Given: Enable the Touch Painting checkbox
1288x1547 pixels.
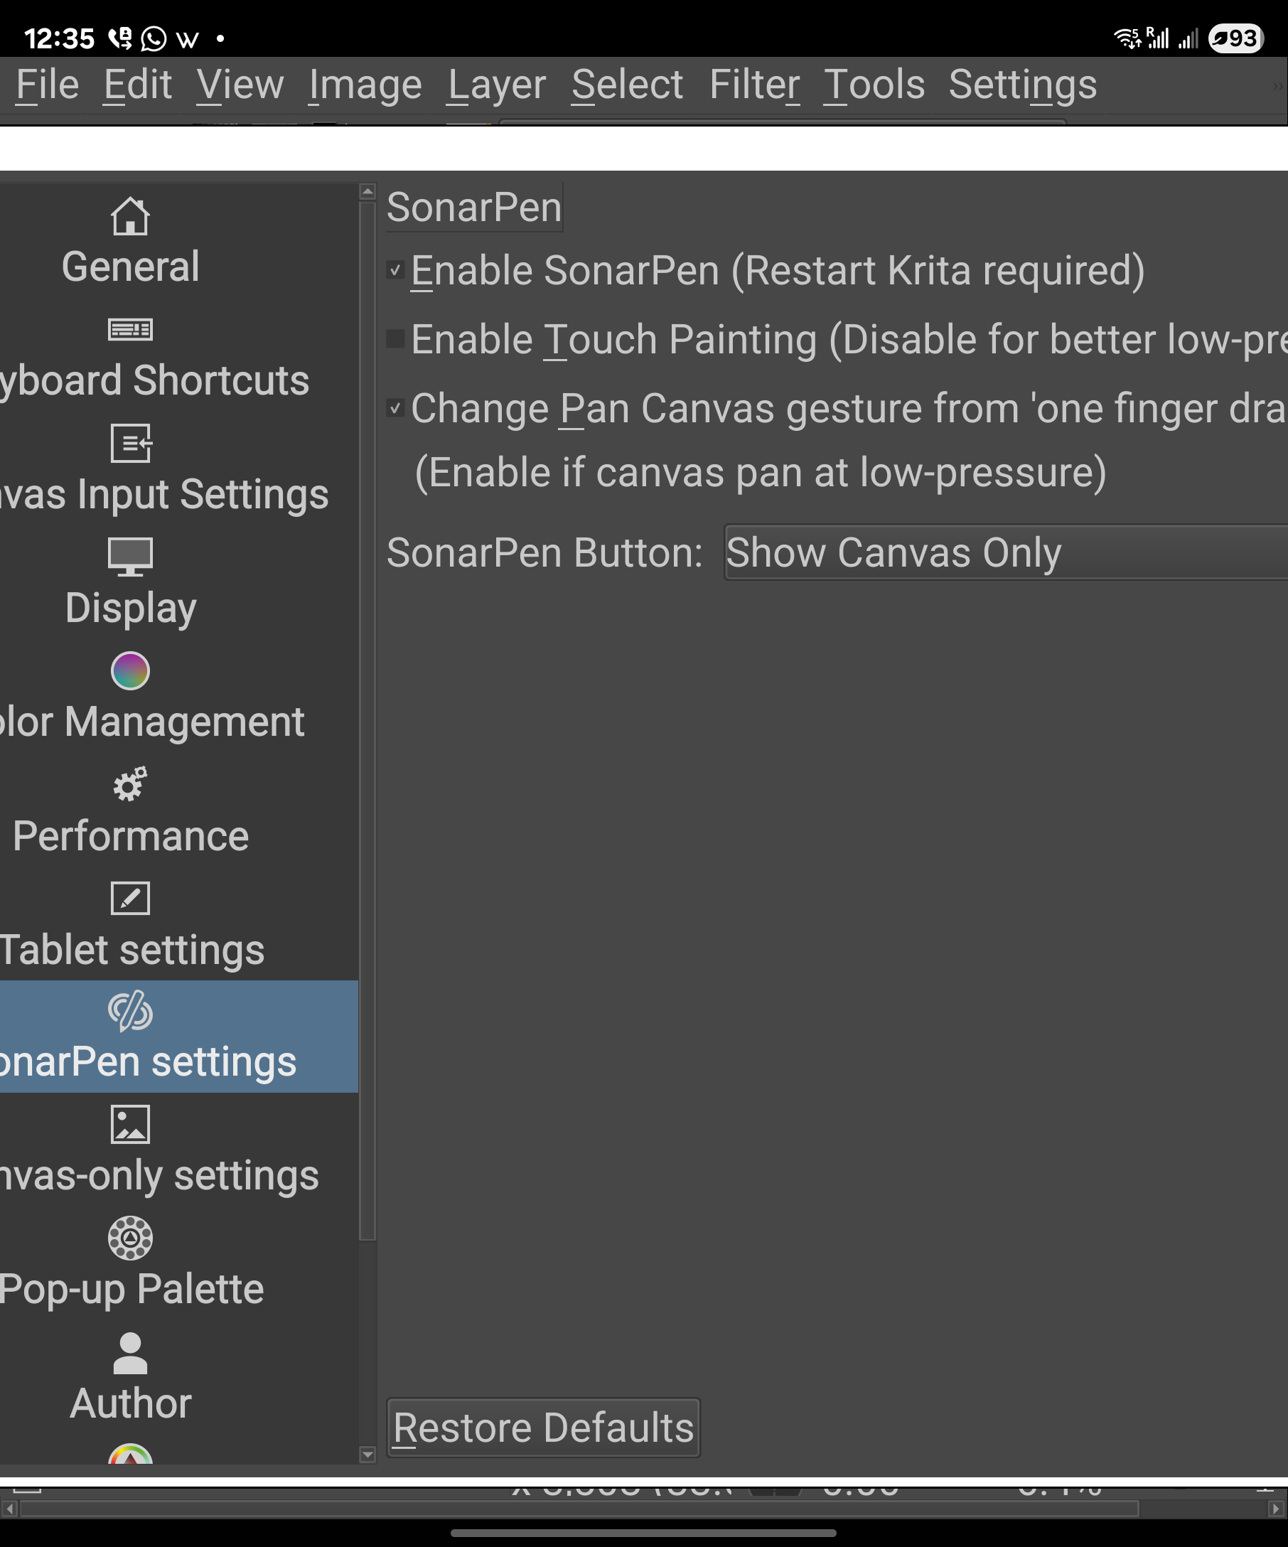Looking at the screenshot, I should 395,339.
